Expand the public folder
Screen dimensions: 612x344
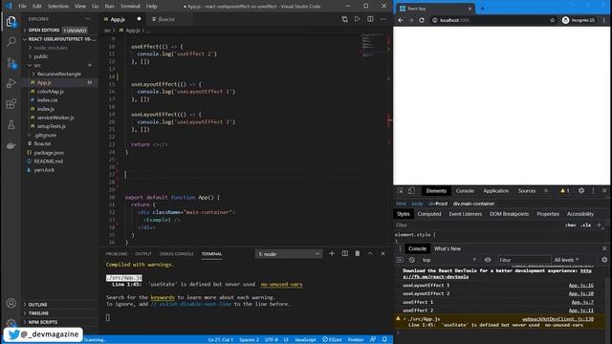tap(41, 56)
